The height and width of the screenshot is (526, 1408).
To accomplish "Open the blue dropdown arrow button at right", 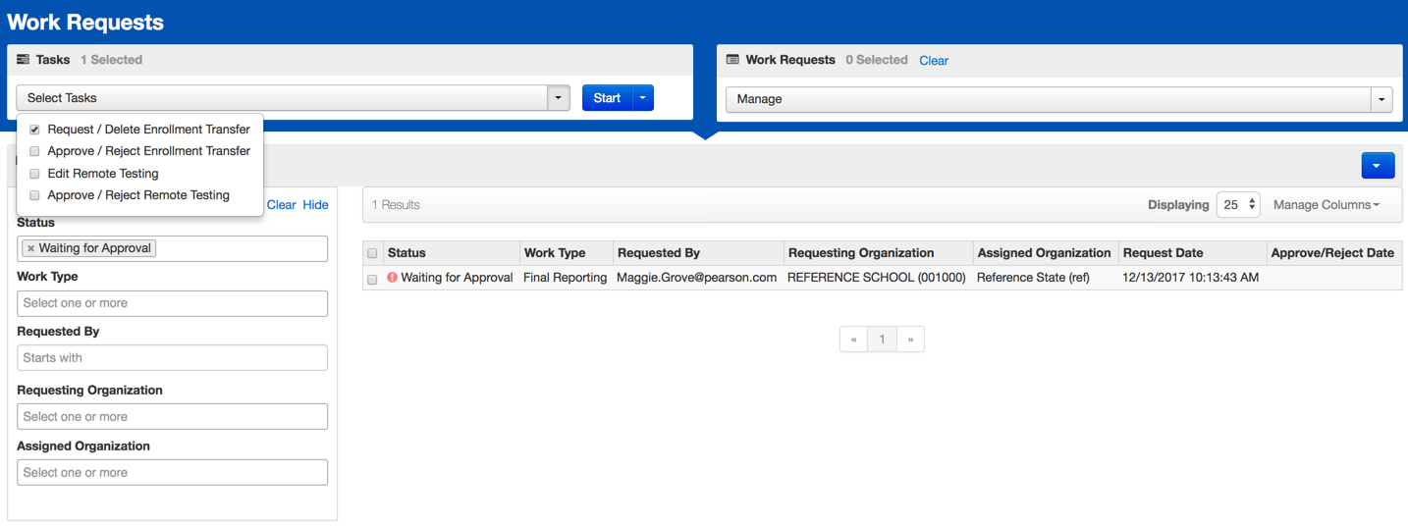I will [x=1378, y=166].
